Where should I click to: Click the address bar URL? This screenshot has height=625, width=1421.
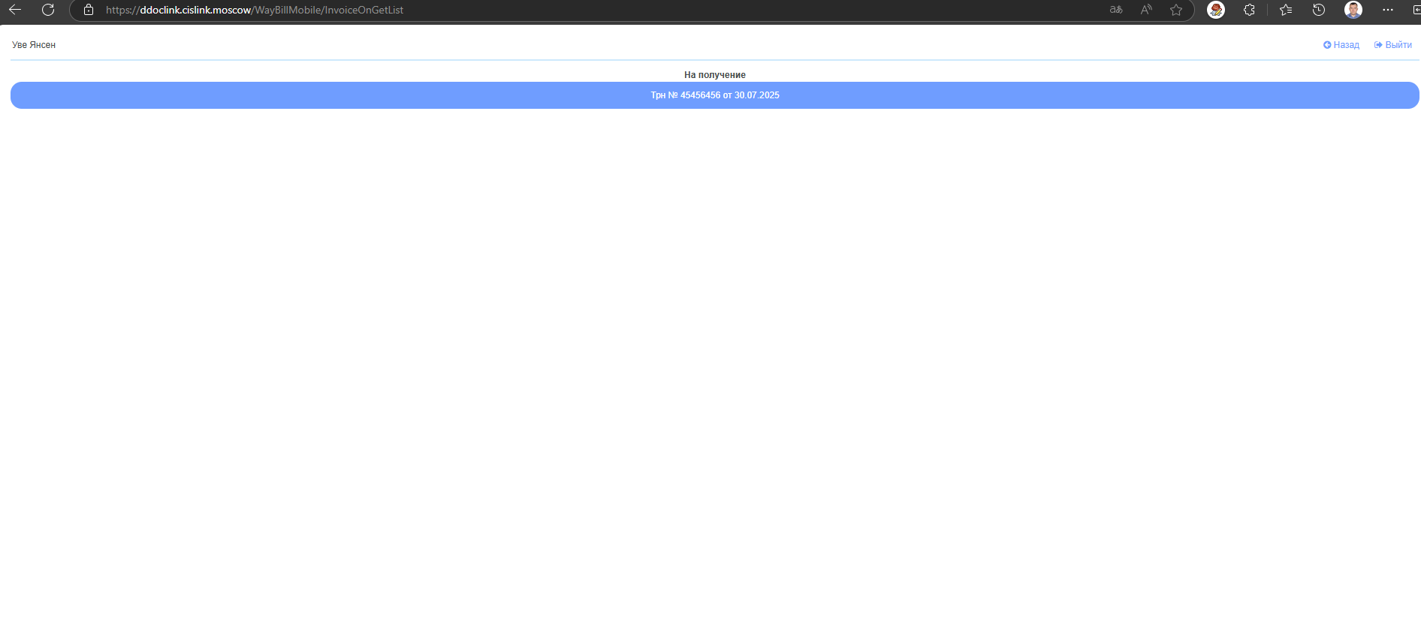[x=255, y=10]
